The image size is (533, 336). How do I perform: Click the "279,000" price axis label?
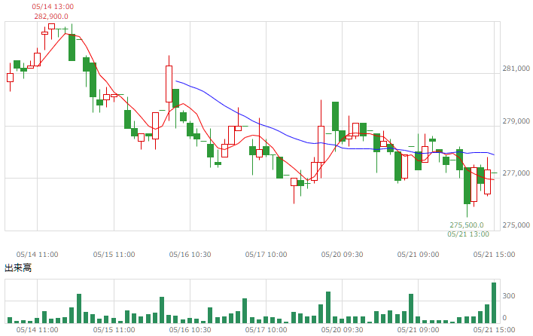[516, 121]
